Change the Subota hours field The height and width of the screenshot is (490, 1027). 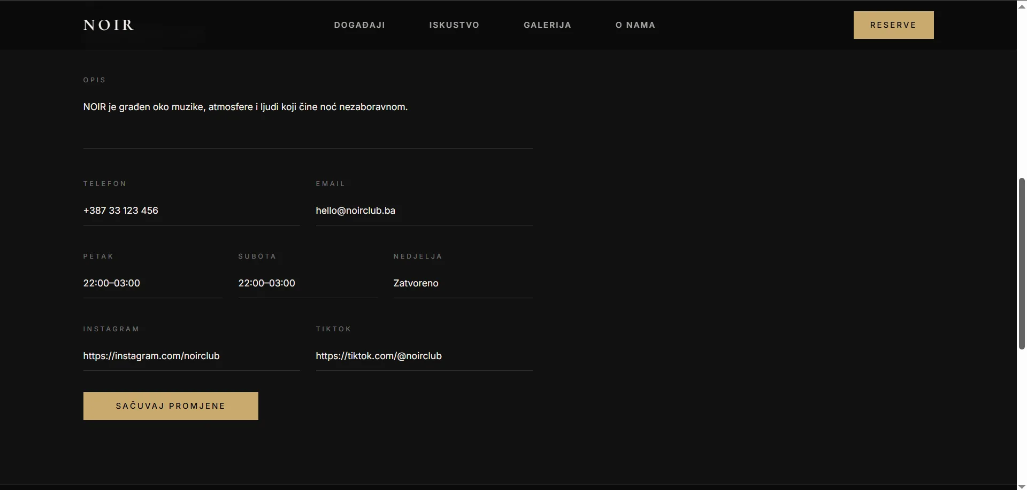point(308,283)
